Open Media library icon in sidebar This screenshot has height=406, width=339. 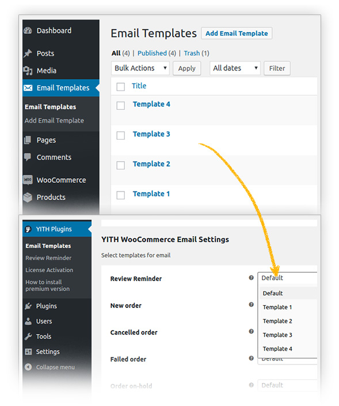pyautogui.click(x=28, y=70)
